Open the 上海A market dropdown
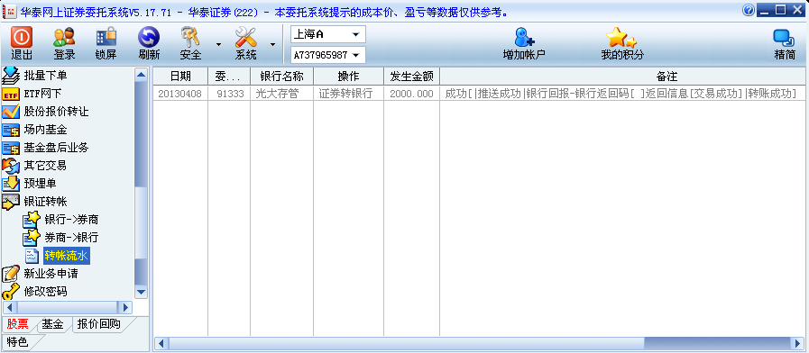 pos(328,34)
